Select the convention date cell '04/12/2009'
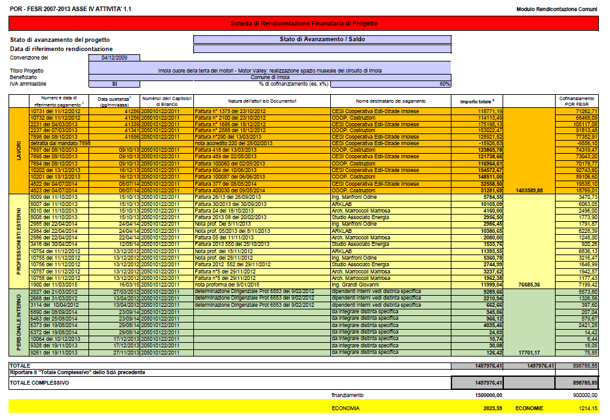610x420 pixels. pos(115,58)
